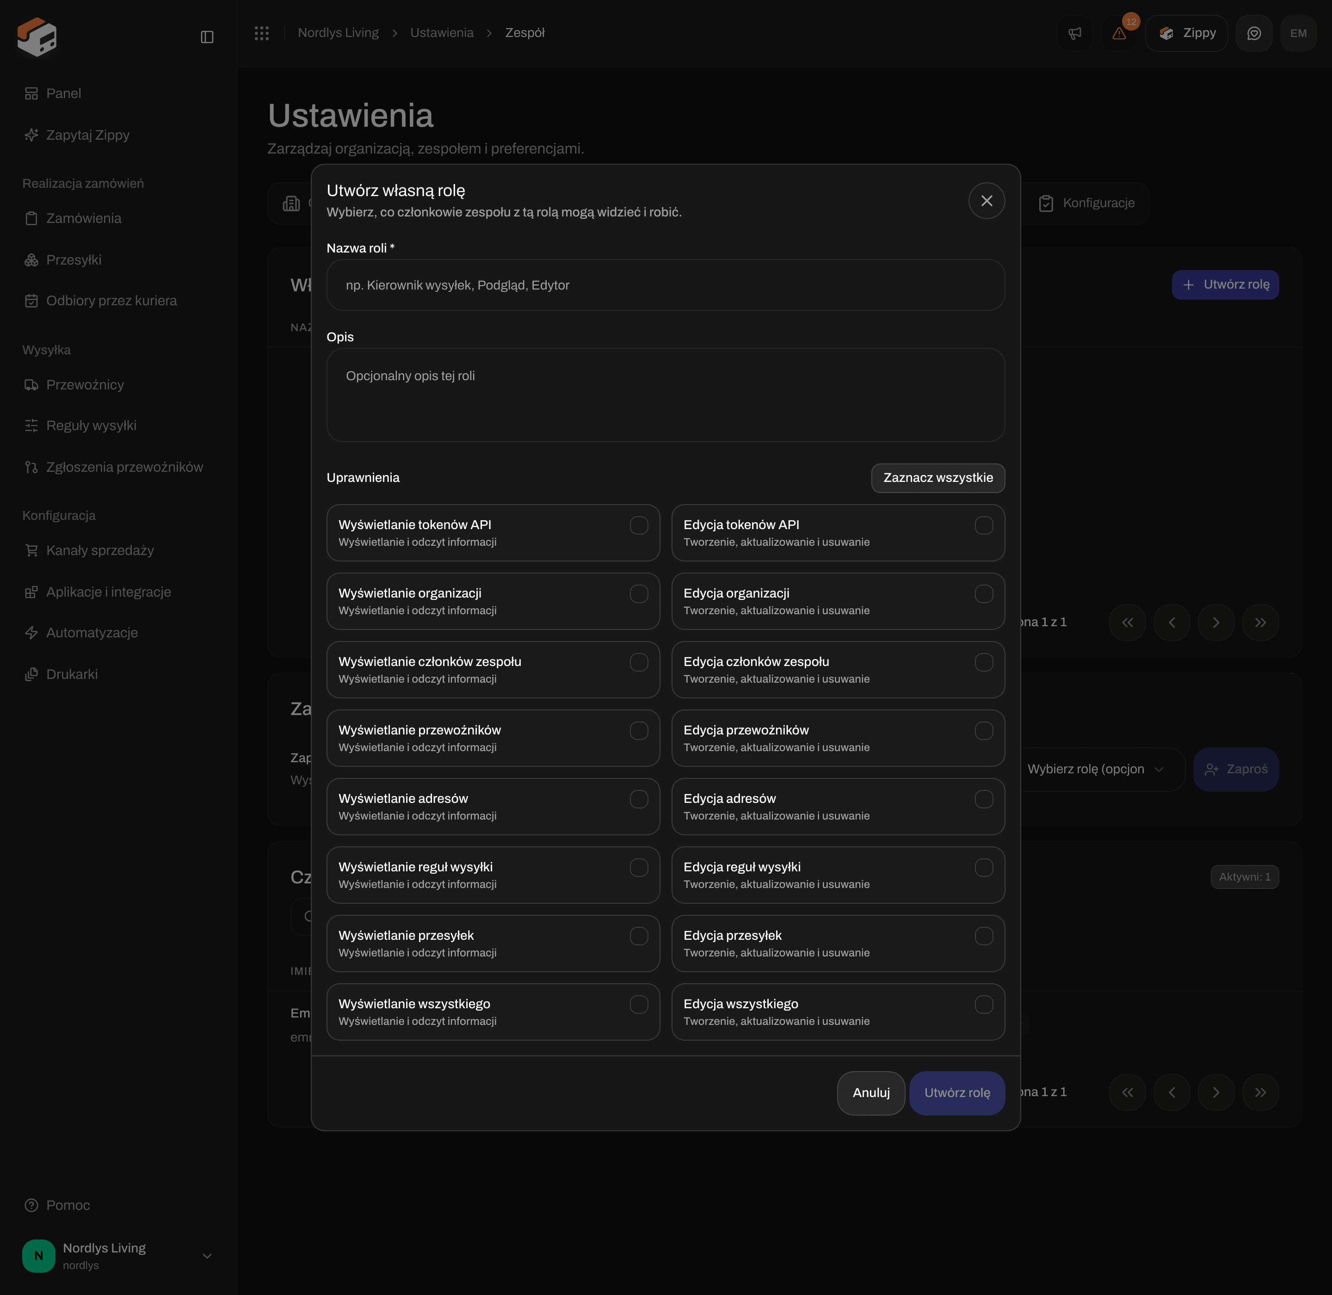
Task: Open Przewoźnicy in sidebar
Action: [x=85, y=385]
